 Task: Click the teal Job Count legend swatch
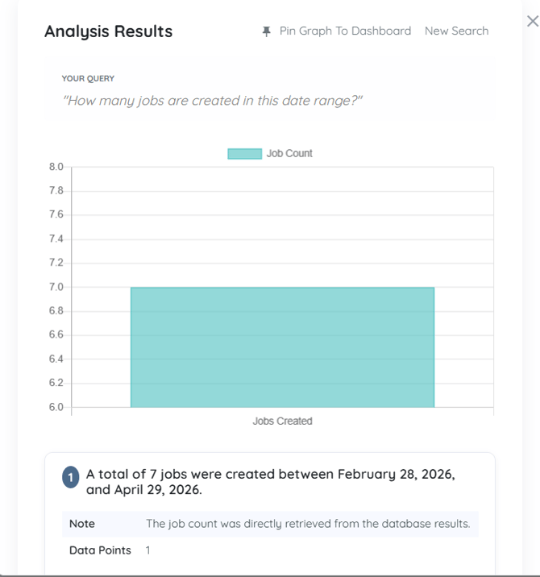(x=244, y=154)
